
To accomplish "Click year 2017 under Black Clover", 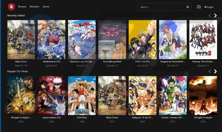I will coord(112,122).
